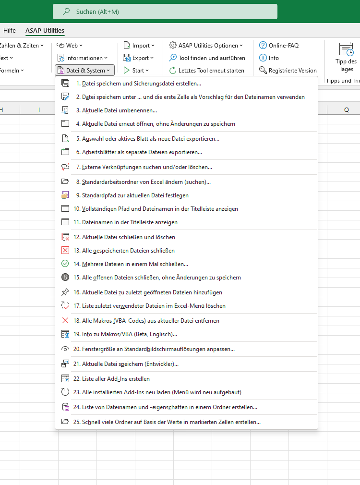The width and height of the screenshot is (360, 485).
Task: Click the macro info table icon for item 19
Action: tap(65, 334)
